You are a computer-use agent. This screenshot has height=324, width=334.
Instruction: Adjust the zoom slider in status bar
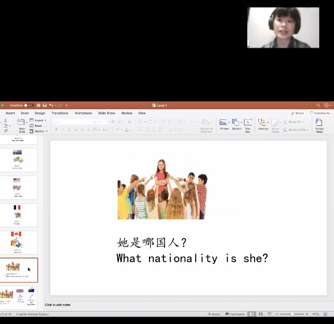pyautogui.click(x=292, y=314)
